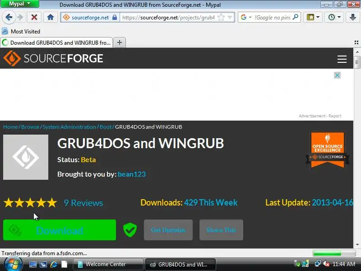Stop loading with the red X button
Image resolution: width=361 pixels, height=271 pixels.
(34, 17)
